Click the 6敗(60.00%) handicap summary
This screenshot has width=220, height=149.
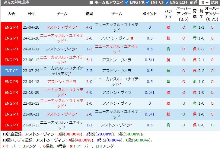tap(139, 140)
